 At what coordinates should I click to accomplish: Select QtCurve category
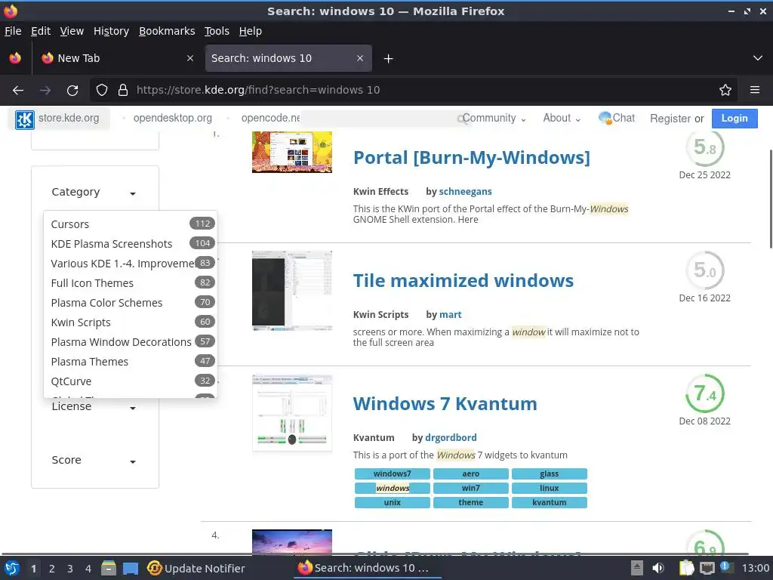(x=130, y=381)
